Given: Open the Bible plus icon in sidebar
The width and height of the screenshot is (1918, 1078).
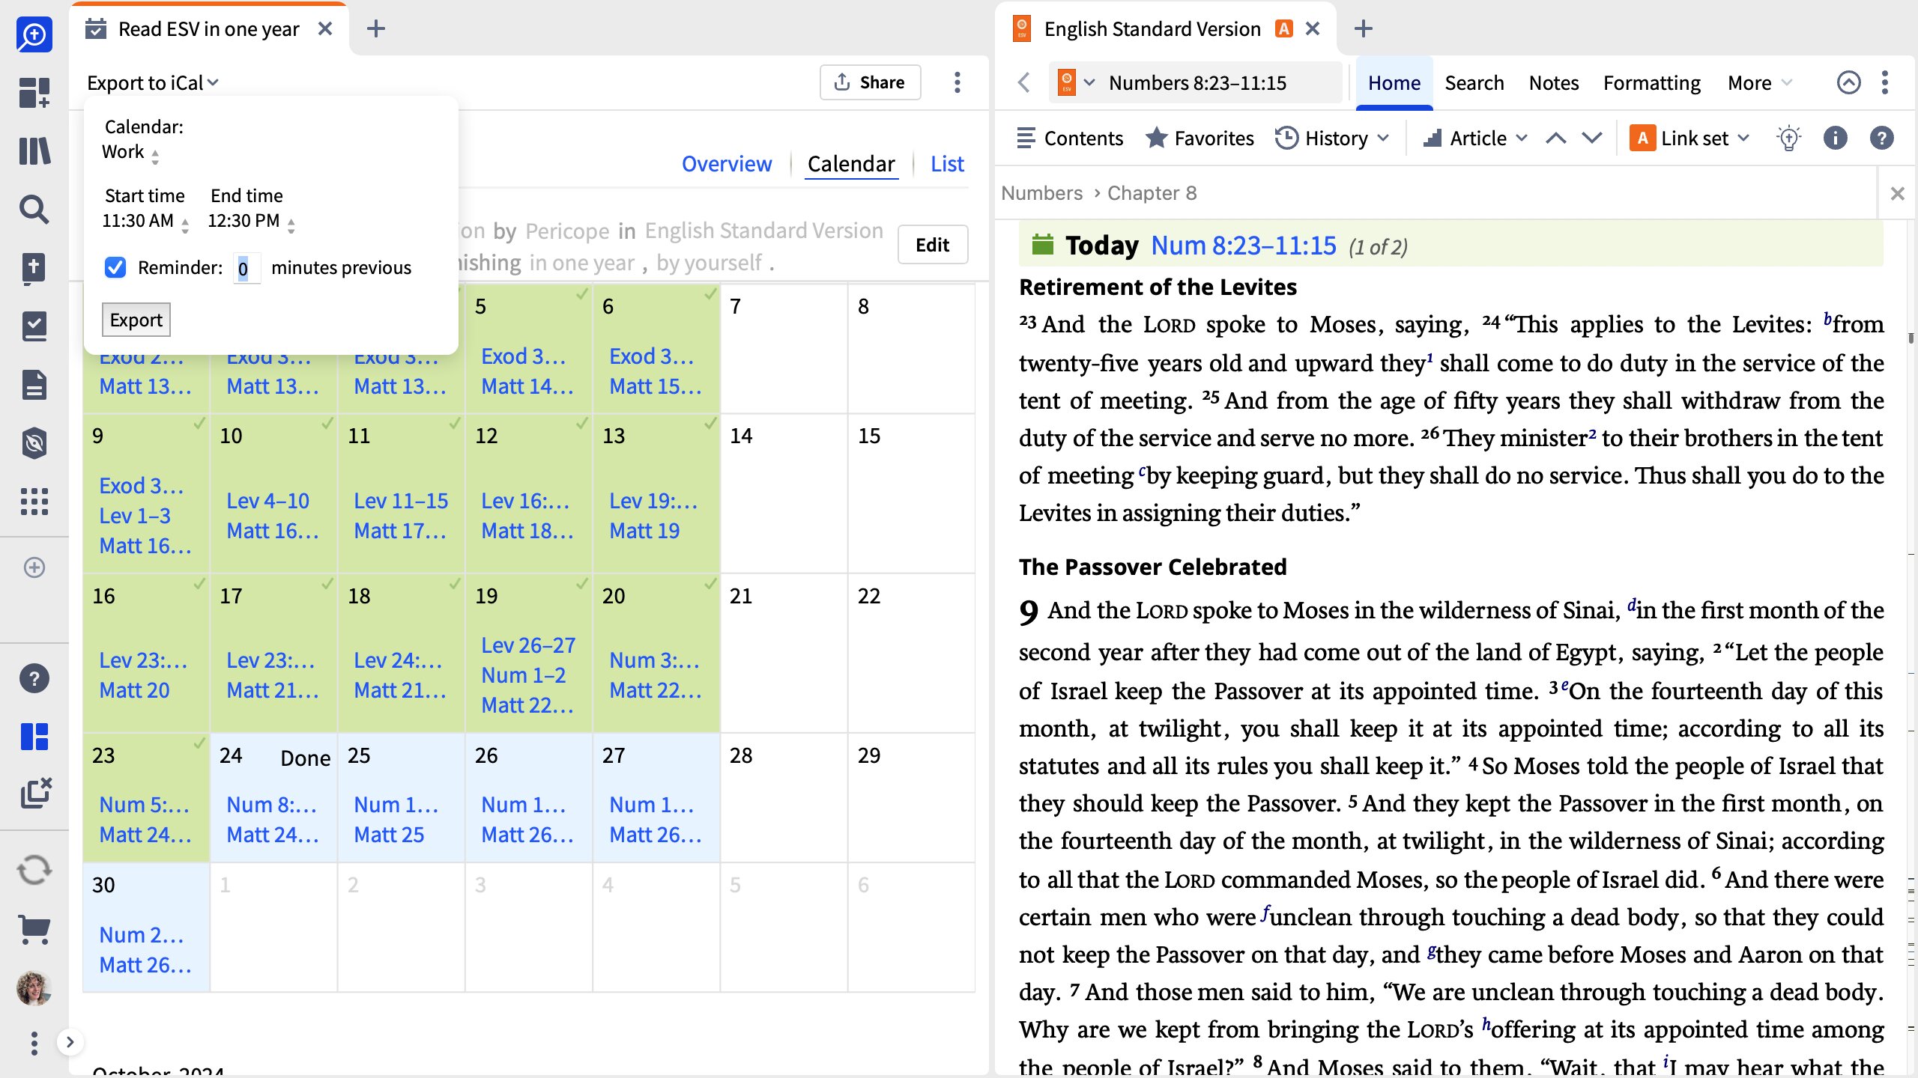Looking at the screenshot, I should click(x=34, y=268).
